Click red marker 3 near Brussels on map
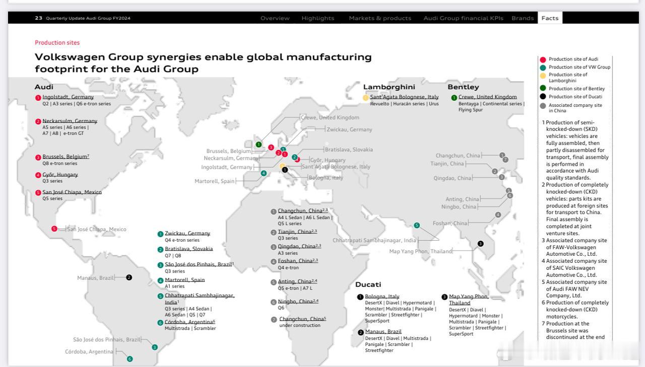Image resolution: width=645 pixels, height=367 pixels. pos(271,148)
